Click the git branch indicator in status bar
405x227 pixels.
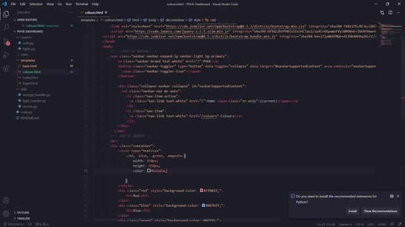click(14, 224)
